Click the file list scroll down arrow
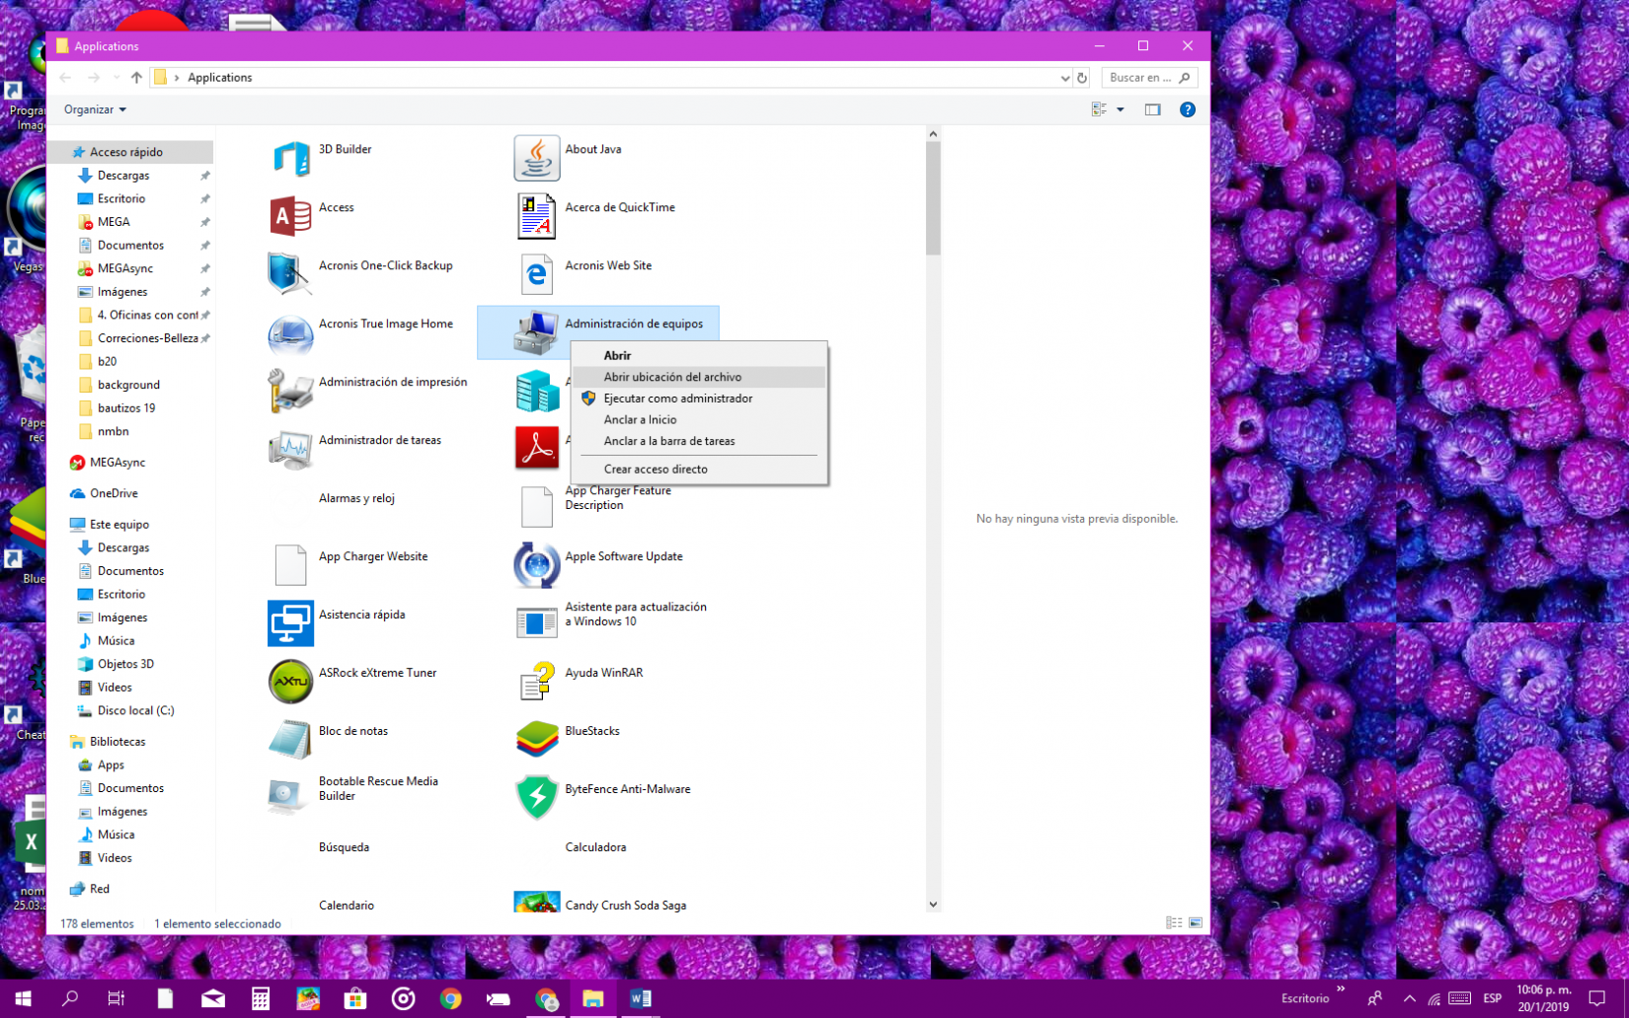Screen dimensions: 1629x1018 [933, 905]
